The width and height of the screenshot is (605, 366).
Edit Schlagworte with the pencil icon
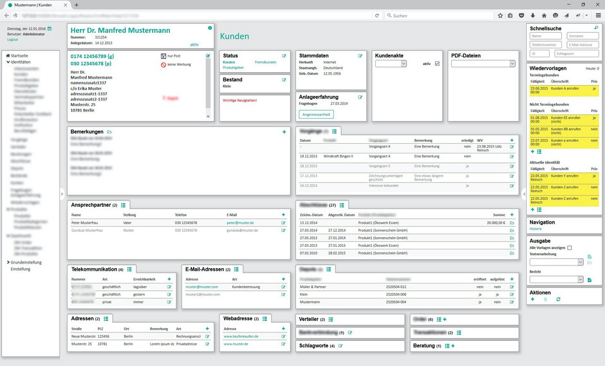click(340, 346)
